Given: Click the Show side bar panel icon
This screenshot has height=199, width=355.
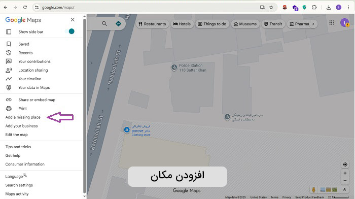Looking at the screenshot, I should pos(9,32).
